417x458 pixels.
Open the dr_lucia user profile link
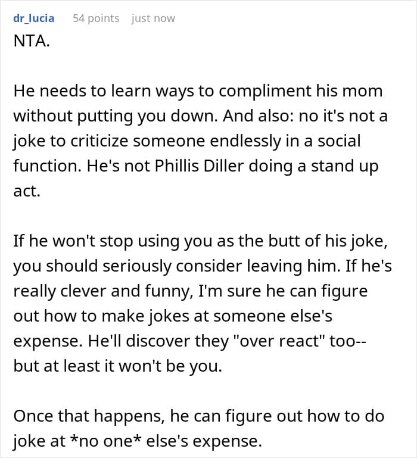(x=33, y=18)
